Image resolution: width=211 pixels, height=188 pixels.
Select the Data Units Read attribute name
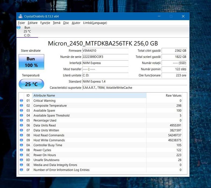coord(45,125)
